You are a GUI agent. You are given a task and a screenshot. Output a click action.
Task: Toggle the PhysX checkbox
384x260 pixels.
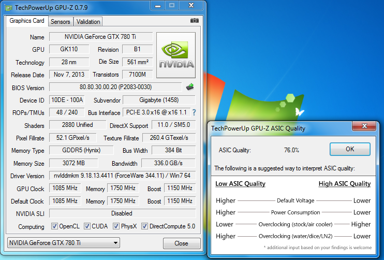(x=116, y=226)
